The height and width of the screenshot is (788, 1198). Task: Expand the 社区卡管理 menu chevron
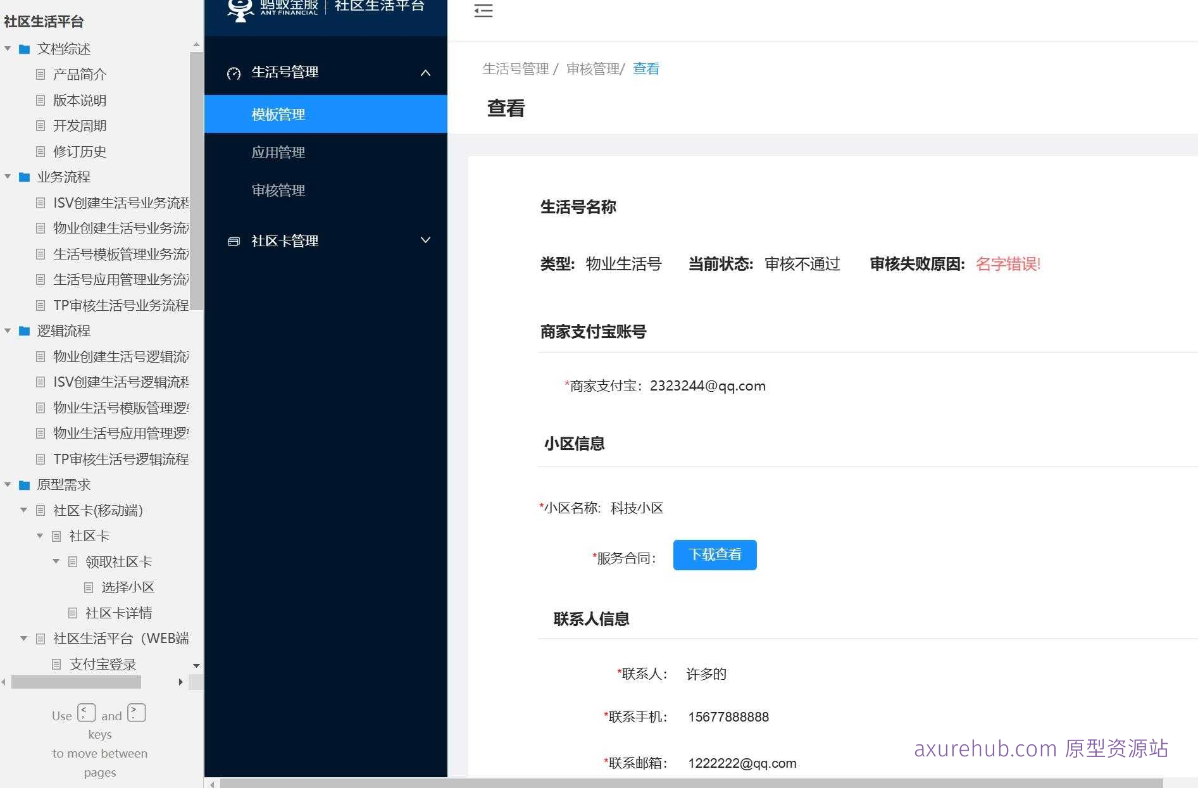click(425, 241)
